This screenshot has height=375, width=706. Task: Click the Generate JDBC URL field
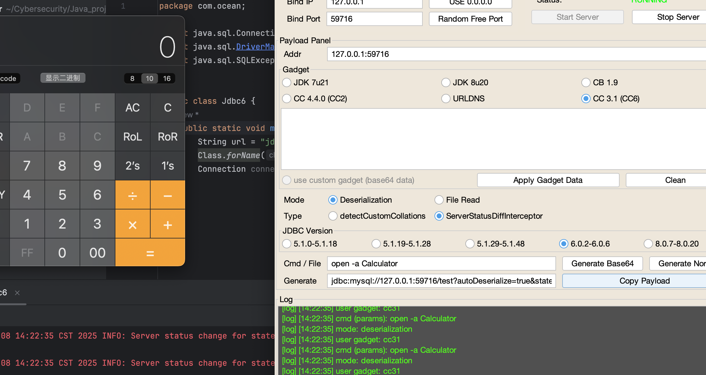(442, 281)
